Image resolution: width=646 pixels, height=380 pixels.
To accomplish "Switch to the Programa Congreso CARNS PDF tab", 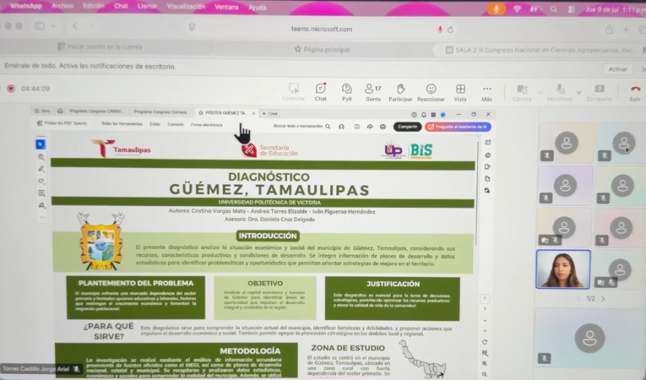I will pos(96,111).
